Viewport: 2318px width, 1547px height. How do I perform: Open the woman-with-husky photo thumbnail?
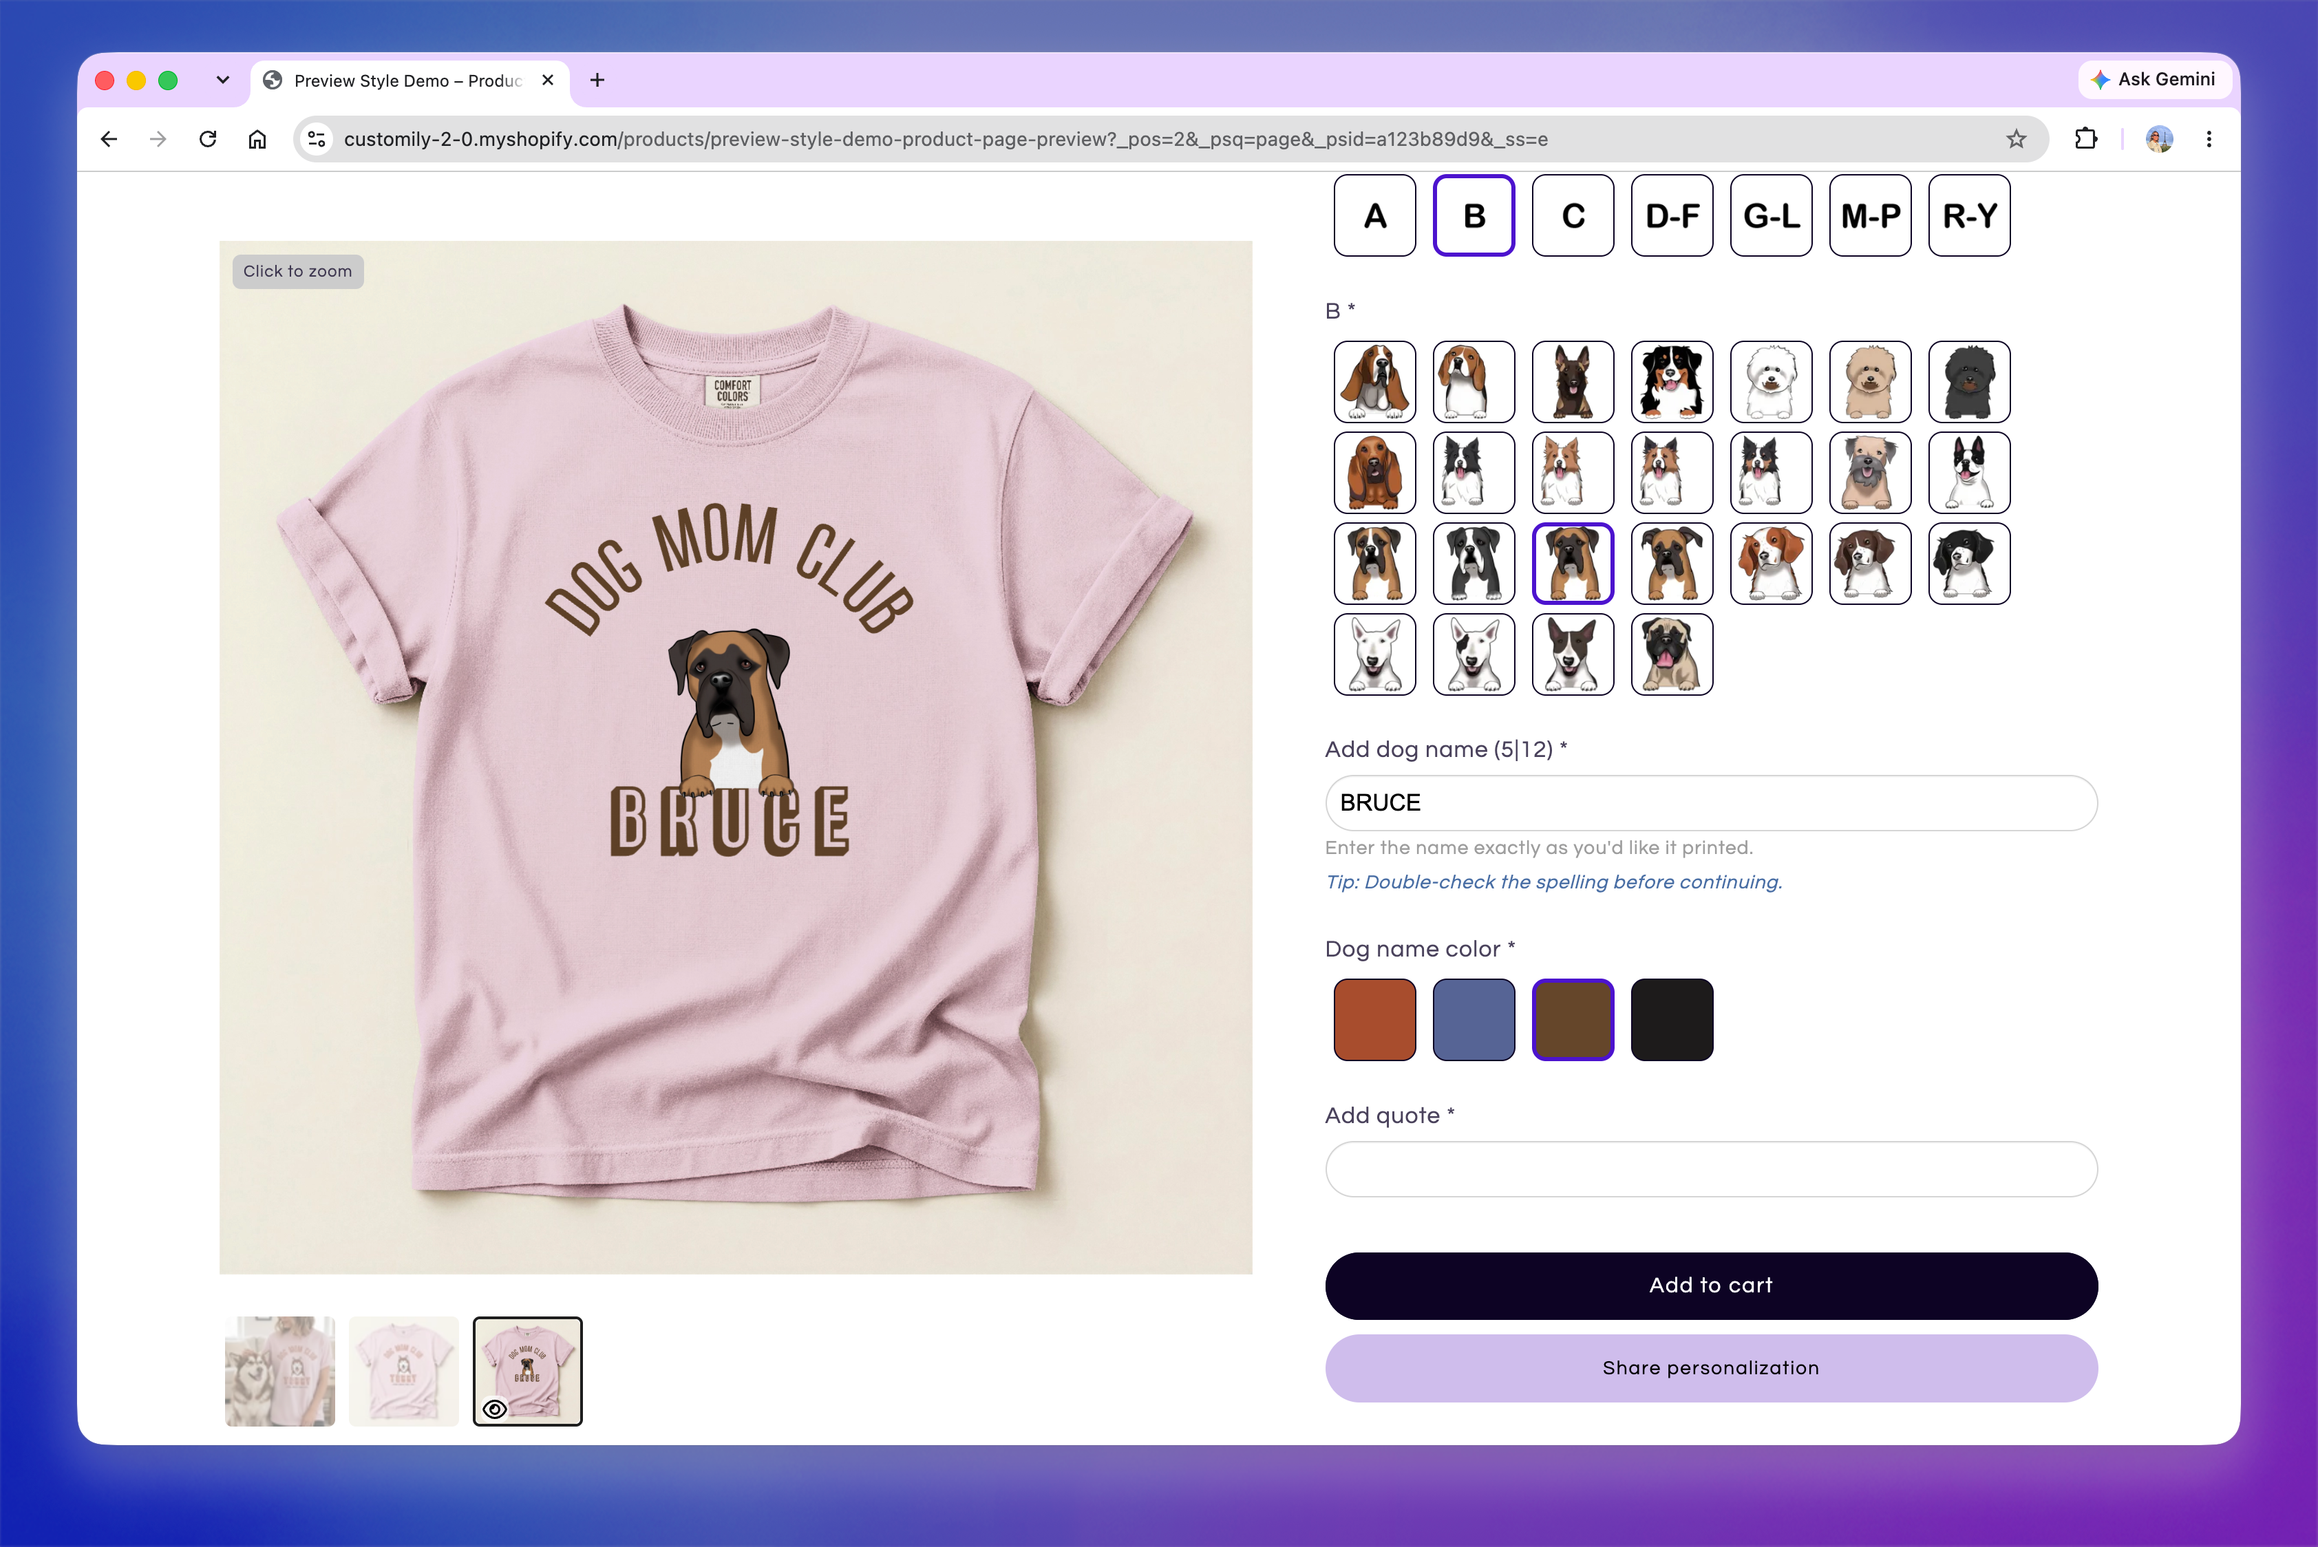click(x=280, y=1370)
